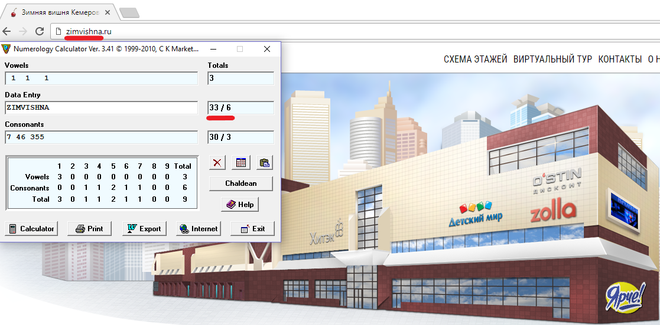Click the paste clipboard icon button
Screen dimensions: 660x325
coord(264,162)
